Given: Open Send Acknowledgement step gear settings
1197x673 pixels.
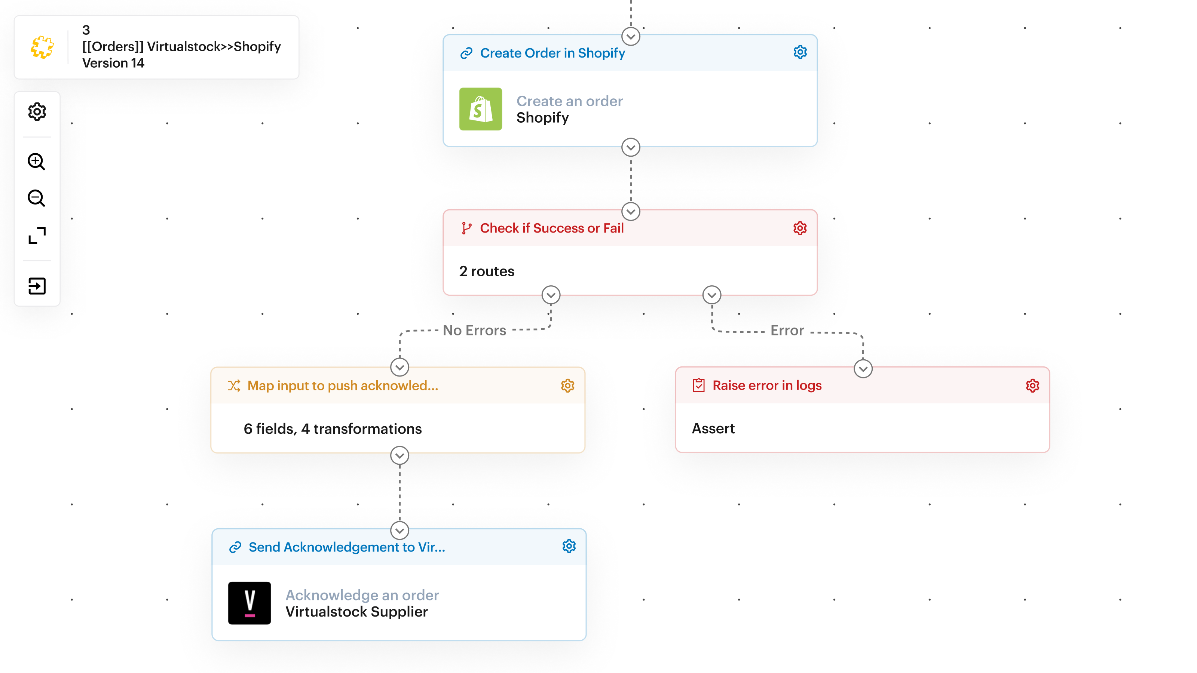Looking at the screenshot, I should 569,546.
